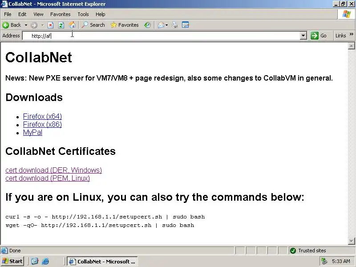Open the Favorites menu
Image resolution: width=356 pixels, height=267 pixels.
pos(61,14)
